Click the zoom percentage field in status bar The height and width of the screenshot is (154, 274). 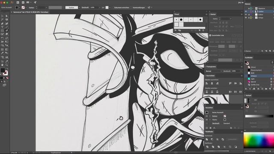[x=14, y=153]
